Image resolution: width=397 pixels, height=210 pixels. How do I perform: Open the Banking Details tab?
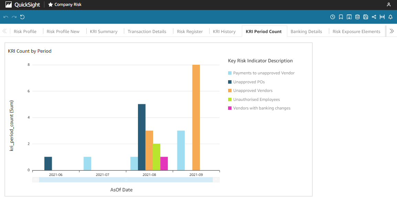(306, 31)
